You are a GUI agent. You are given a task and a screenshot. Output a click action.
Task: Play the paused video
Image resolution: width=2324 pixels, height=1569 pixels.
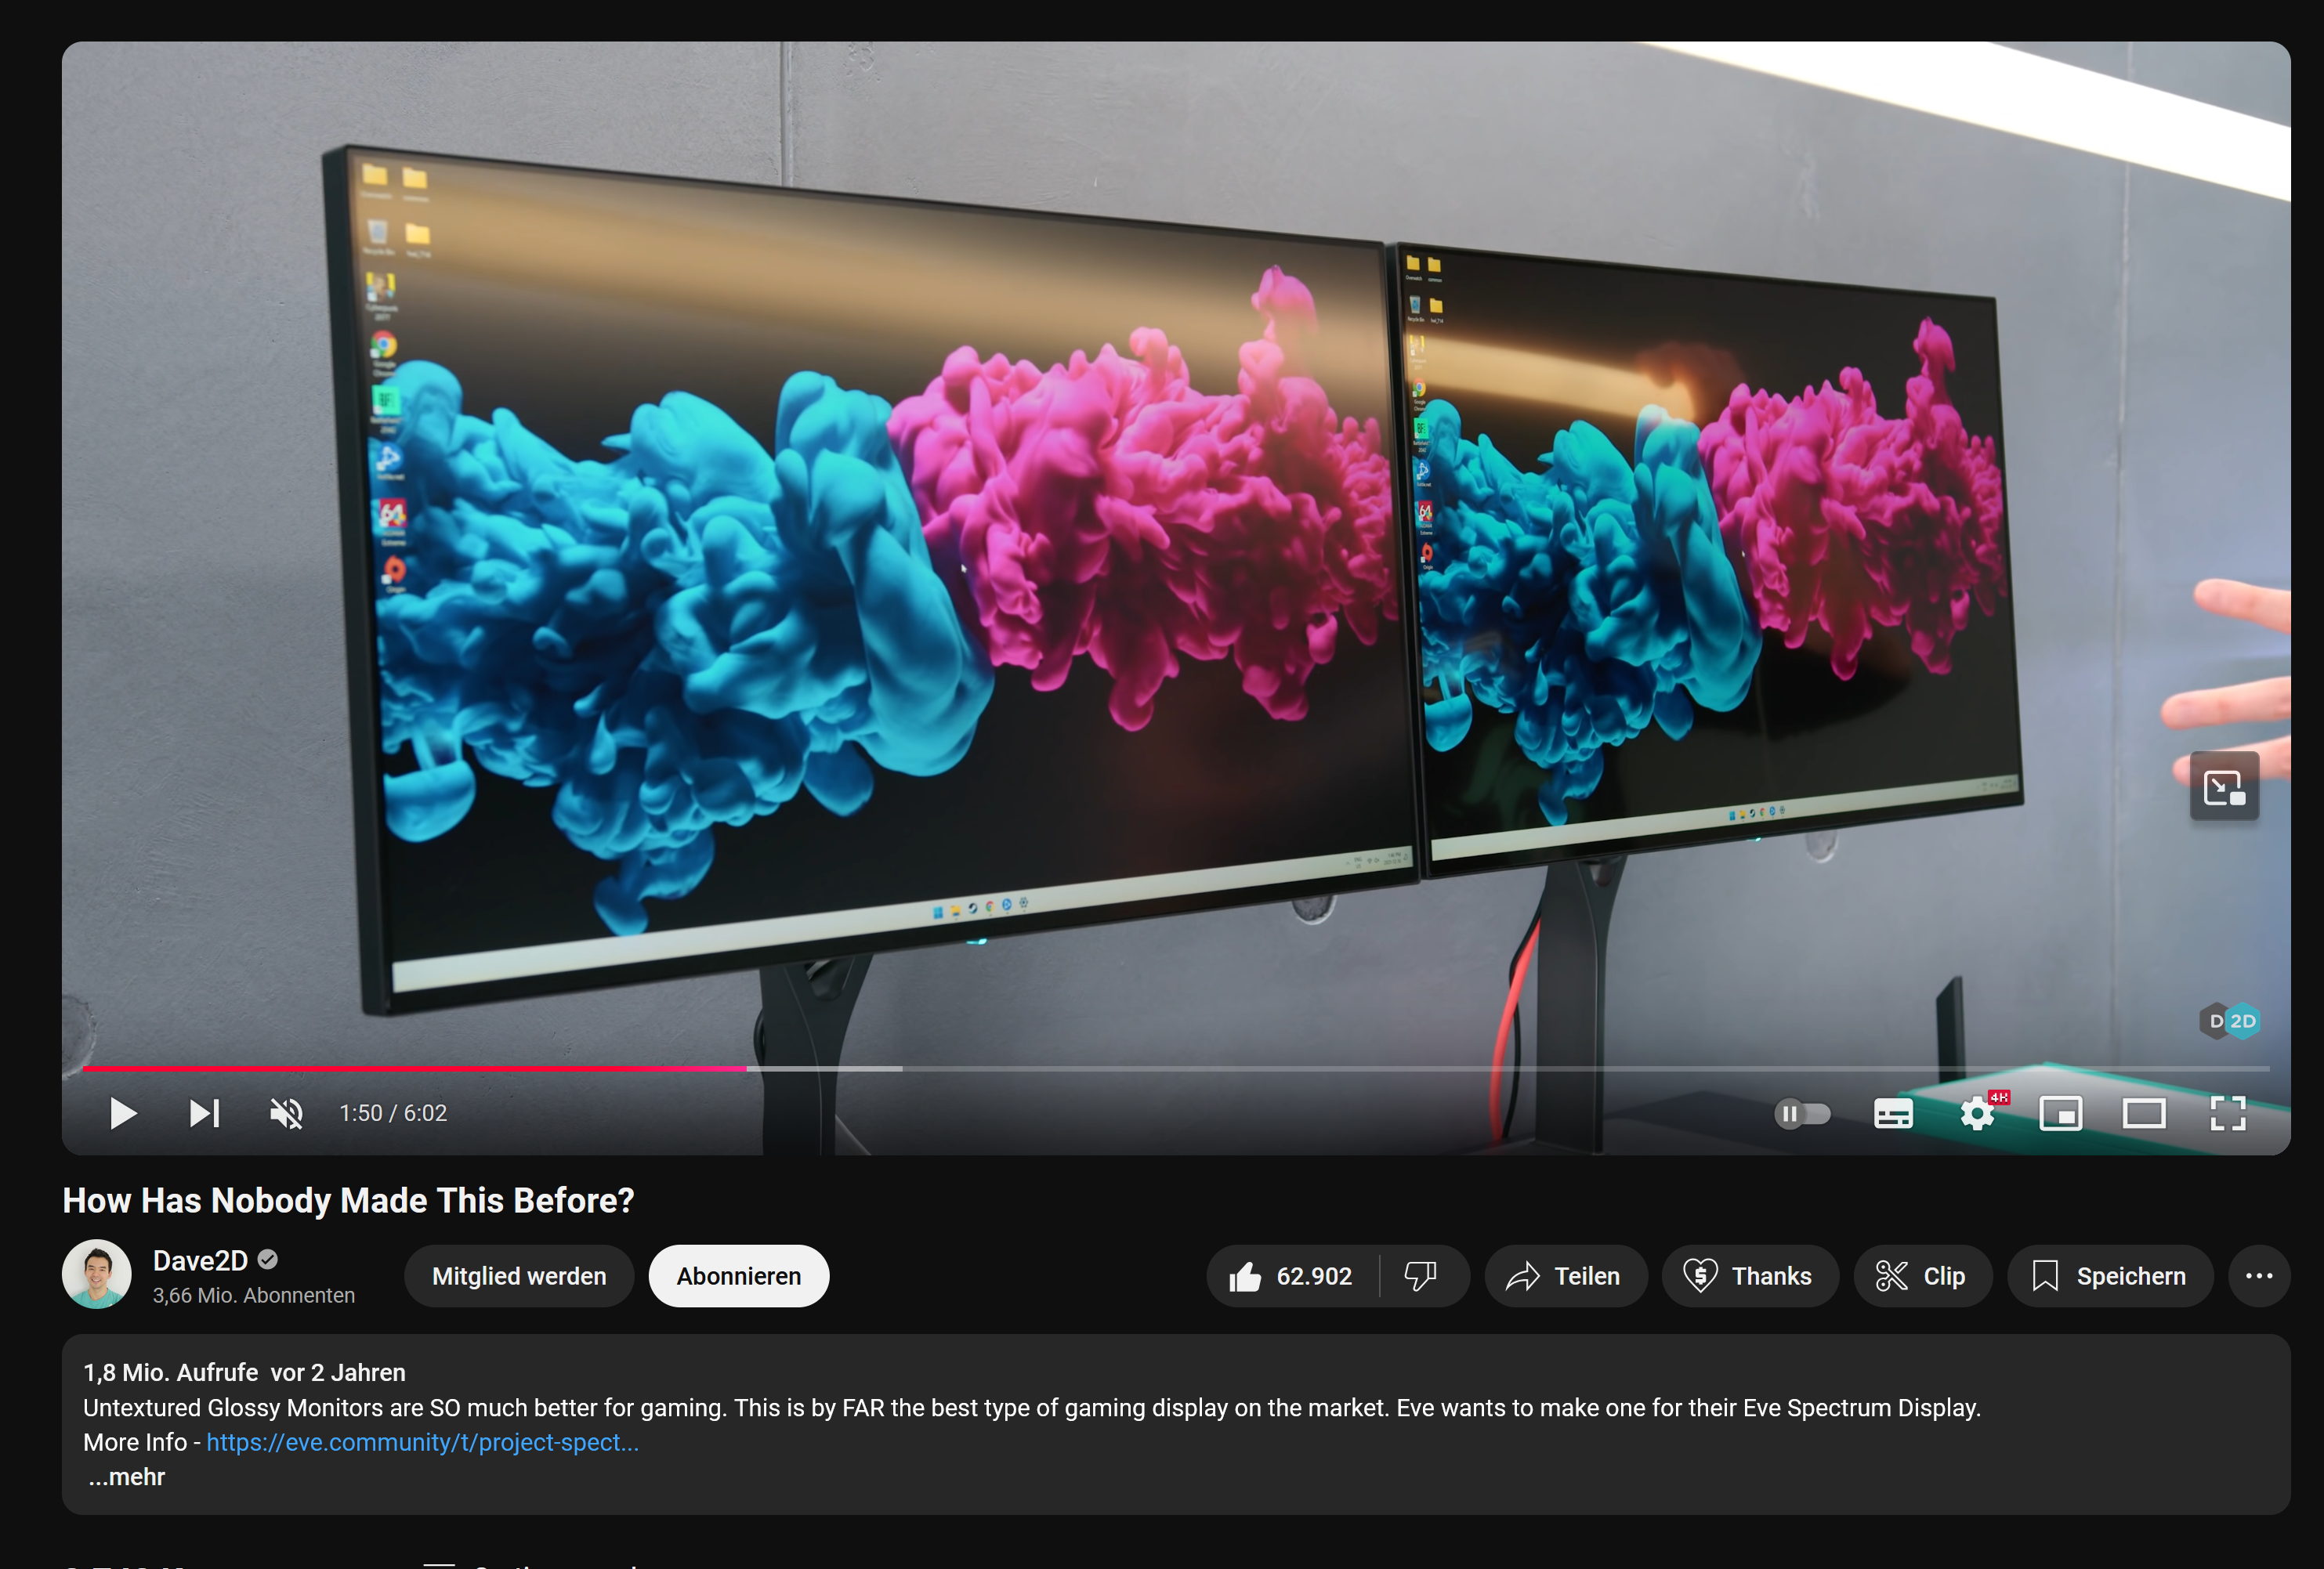[122, 1113]
